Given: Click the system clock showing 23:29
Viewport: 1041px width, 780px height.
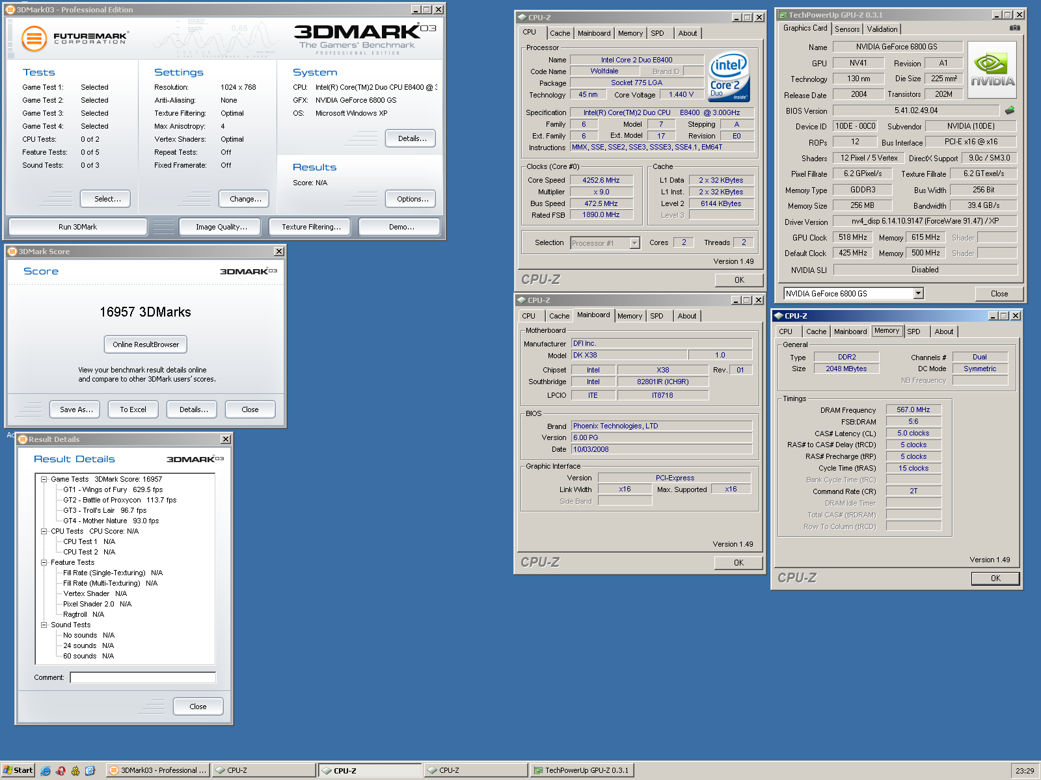Looking at the screenshot, I should (1024, 771).
